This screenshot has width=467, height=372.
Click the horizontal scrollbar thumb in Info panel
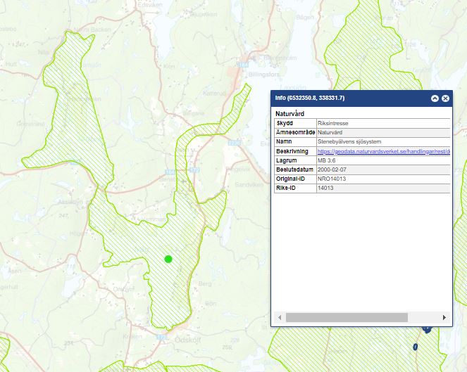(x=347, y=318)
